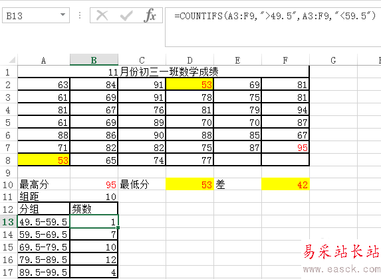This screenshot has height=279, width=381.
Task: Select column A header
Action: pyautogui.click(x=44, y=60)
